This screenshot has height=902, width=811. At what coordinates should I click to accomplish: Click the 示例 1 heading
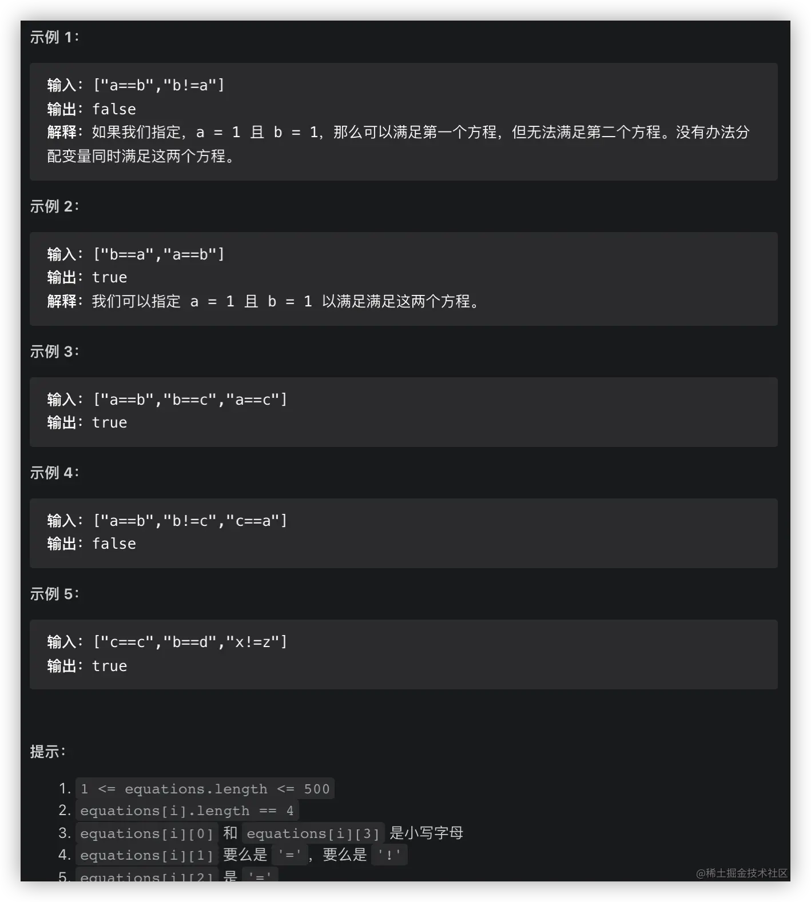[x=54, y=37]
